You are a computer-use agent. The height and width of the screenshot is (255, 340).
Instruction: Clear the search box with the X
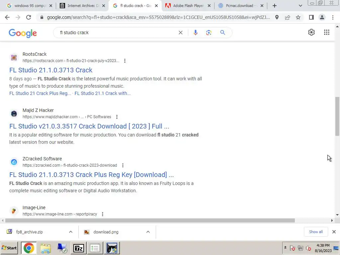180,33
